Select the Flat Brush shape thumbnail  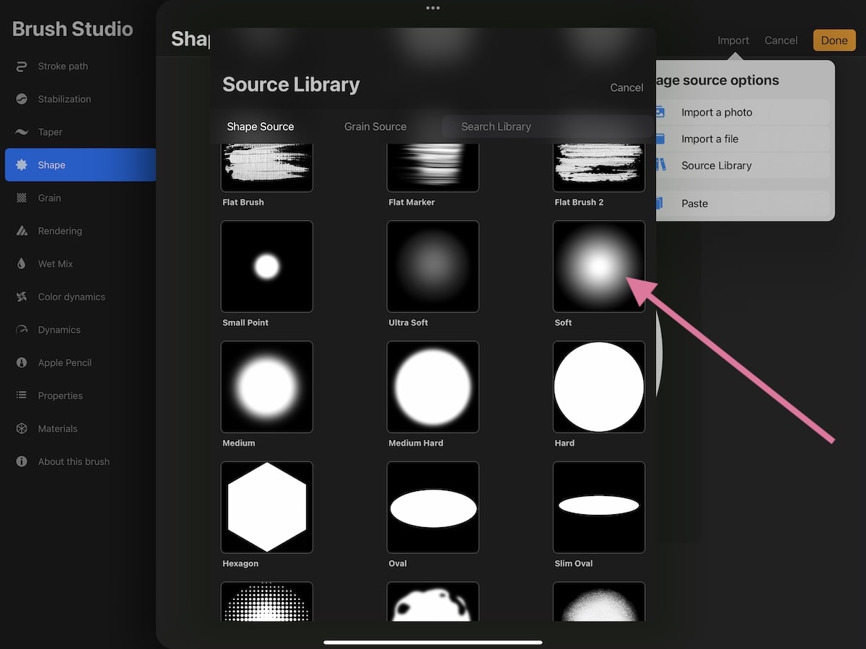click(x=267, y=167)
